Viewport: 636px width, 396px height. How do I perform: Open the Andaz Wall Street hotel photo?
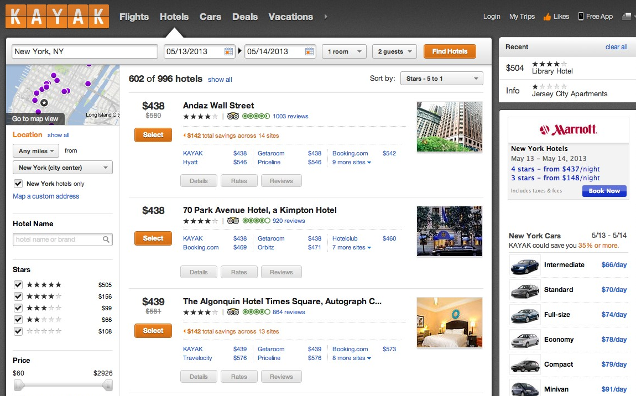coord(450,127)
